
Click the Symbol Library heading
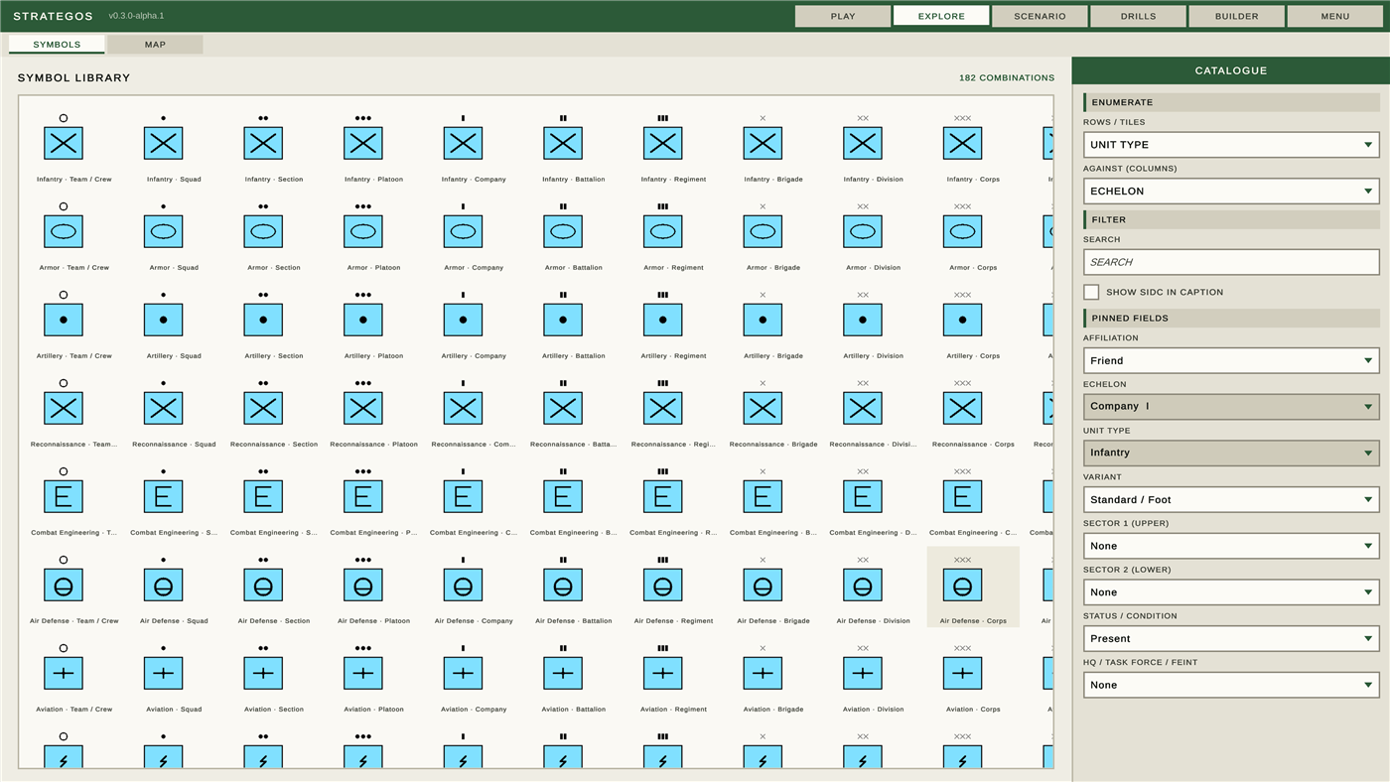click(x=73, y=77)
